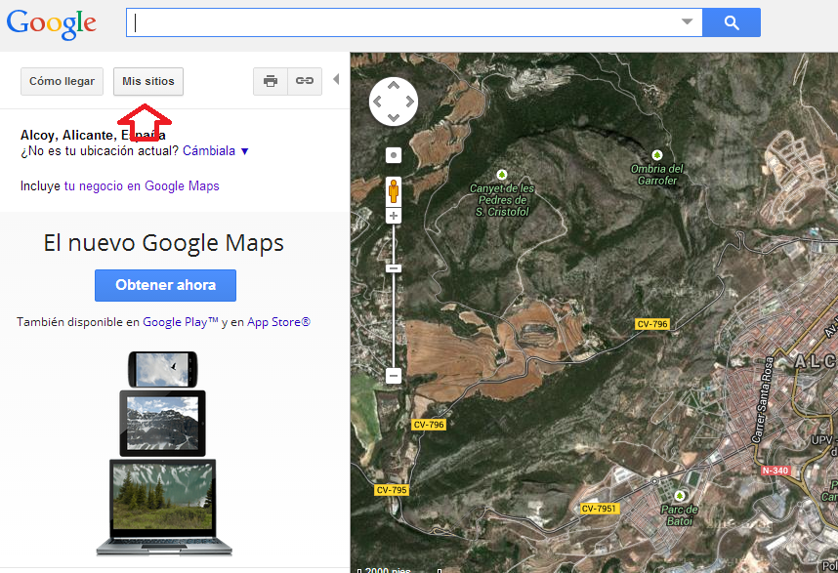Click the print map icon

coord(271,81)
